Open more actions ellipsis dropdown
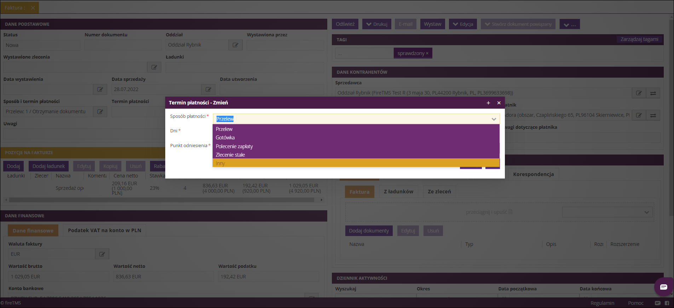This screenshot has height=308, width=674. click(x=570, y=24)
